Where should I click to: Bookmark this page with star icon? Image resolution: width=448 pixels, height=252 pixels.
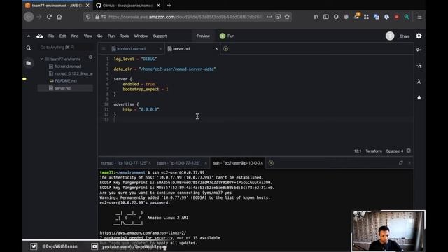pos(287,17)
